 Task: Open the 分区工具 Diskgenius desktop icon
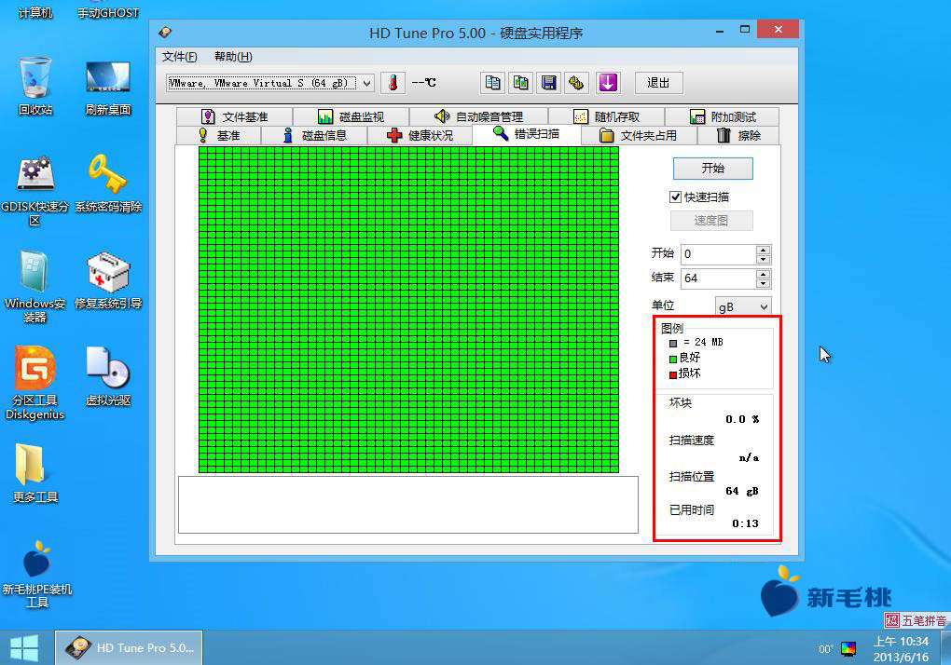[35, 383]
